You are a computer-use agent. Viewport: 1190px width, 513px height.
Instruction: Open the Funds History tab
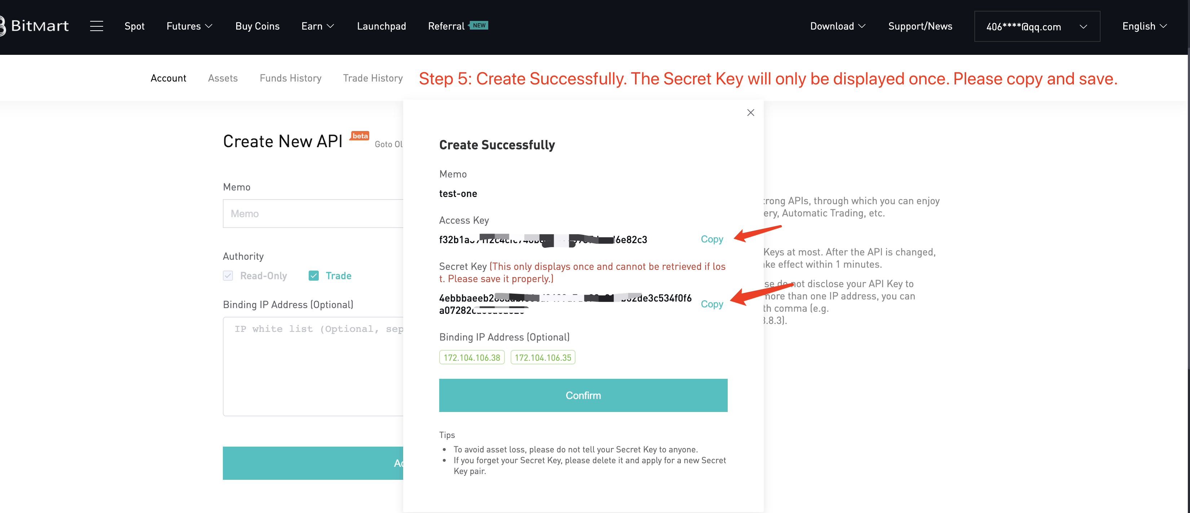click(290, 78)
